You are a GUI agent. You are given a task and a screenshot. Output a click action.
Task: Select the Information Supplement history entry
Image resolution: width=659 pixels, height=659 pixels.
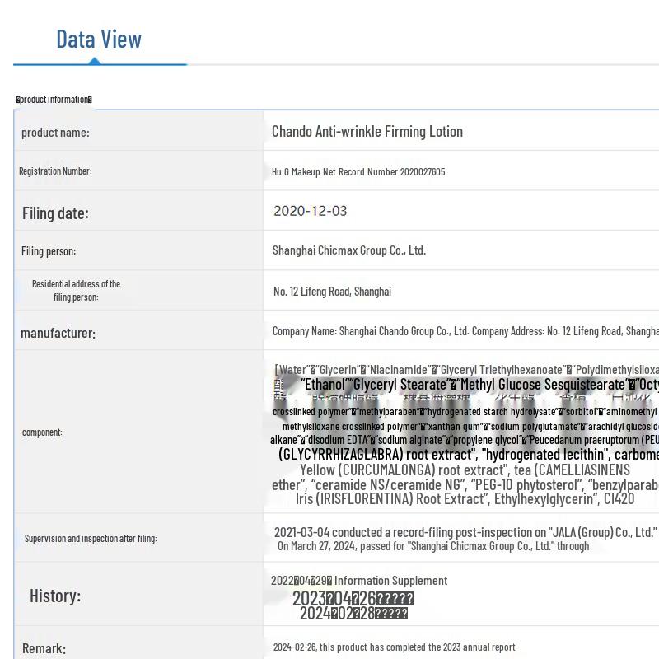coord(359,581)
